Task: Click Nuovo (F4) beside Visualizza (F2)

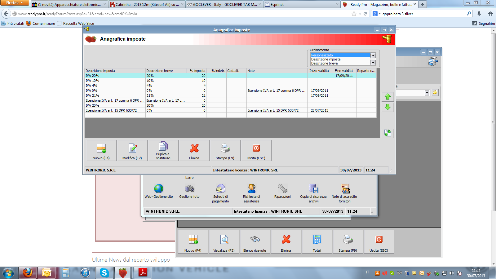Action: tap(193, 242)
